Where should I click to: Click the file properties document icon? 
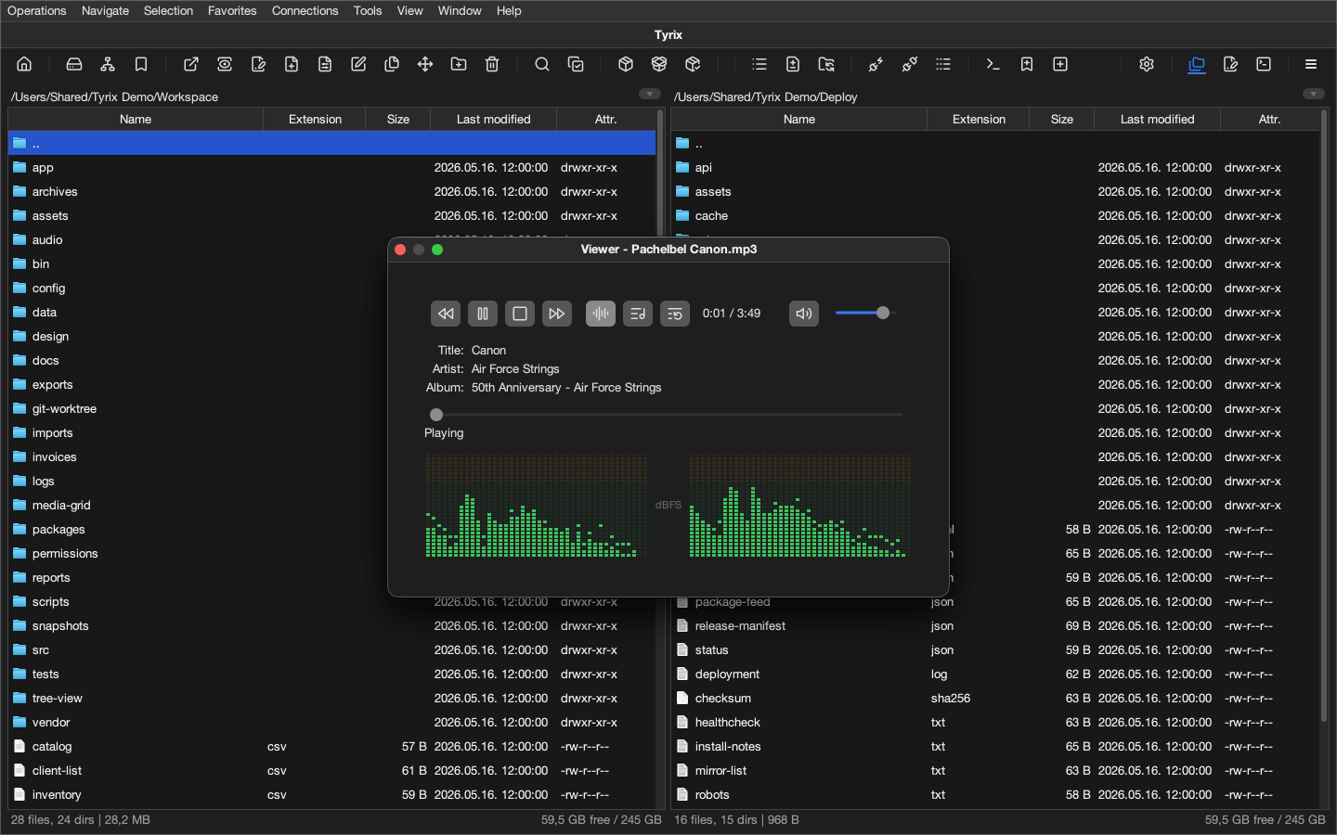click(x=325, y=64)
